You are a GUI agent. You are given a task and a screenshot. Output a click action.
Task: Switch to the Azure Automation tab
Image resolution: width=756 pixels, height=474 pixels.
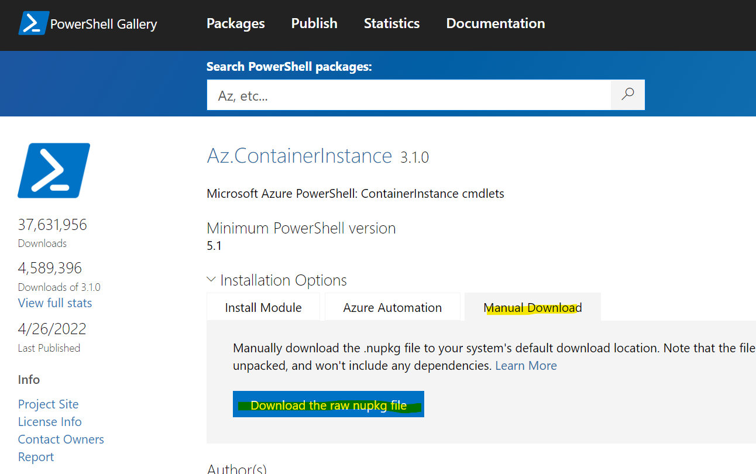(393, 307)
